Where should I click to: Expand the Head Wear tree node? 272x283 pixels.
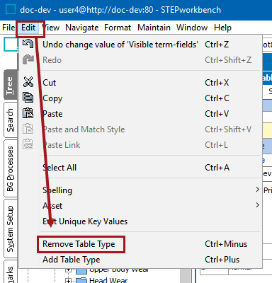click(x=69, y=280)
